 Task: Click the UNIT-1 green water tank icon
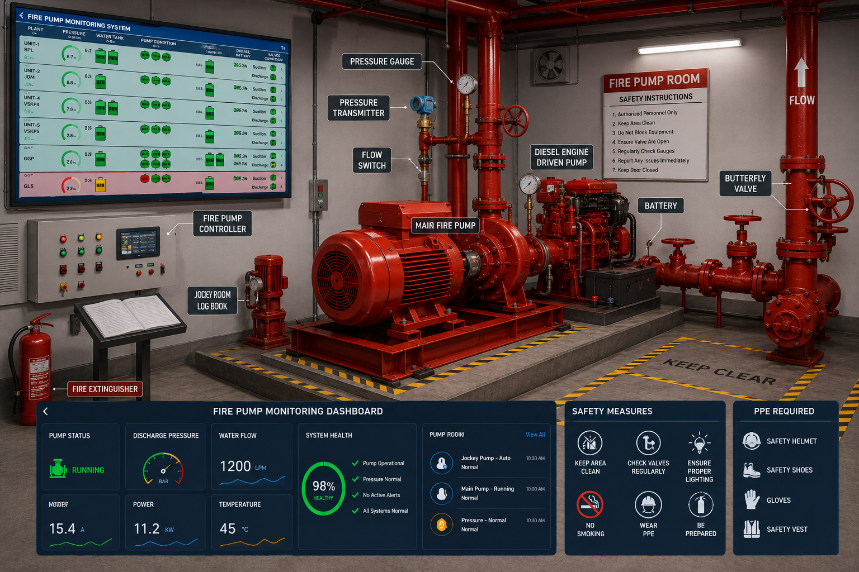pos(106,56)
